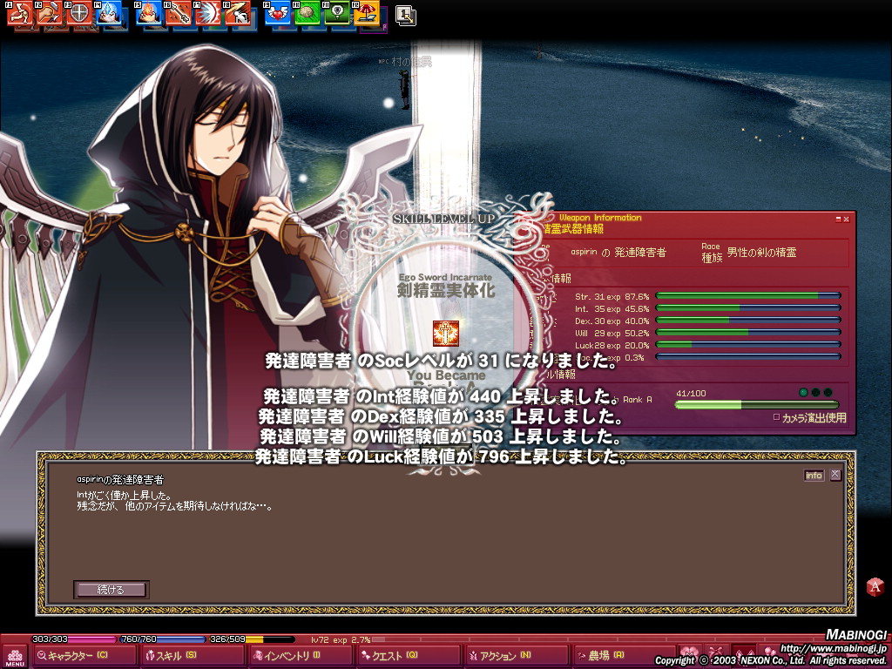Screen dimensions: 892x669
Task: Use the F3 shield defense skill
Action: 79,13
